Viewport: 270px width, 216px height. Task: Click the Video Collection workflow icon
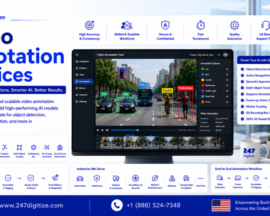[220, 178]
